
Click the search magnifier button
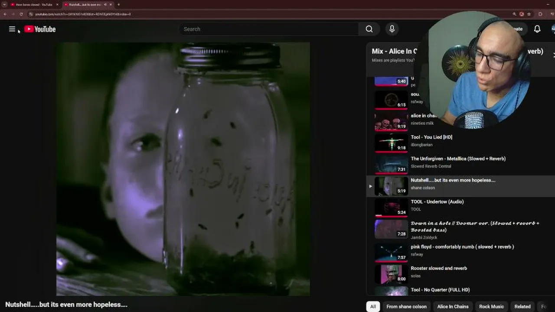click(x=369, y=29)
